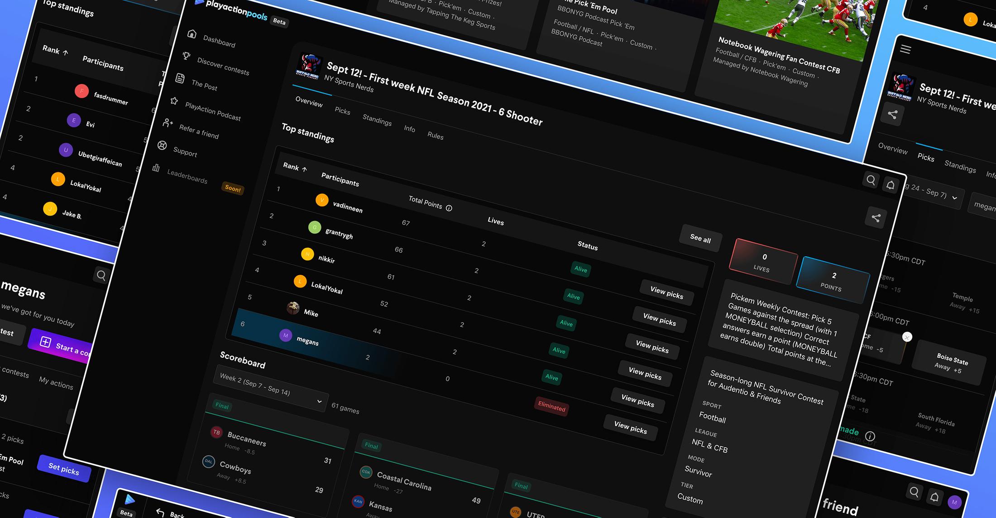Click the Support lifebuoy icon

(162, 145)
